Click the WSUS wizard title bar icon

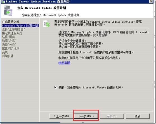coord(3,2)
